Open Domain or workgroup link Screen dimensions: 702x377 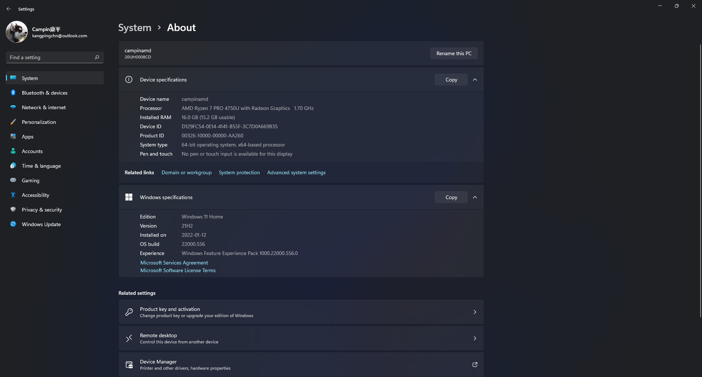tap(186, 172)
